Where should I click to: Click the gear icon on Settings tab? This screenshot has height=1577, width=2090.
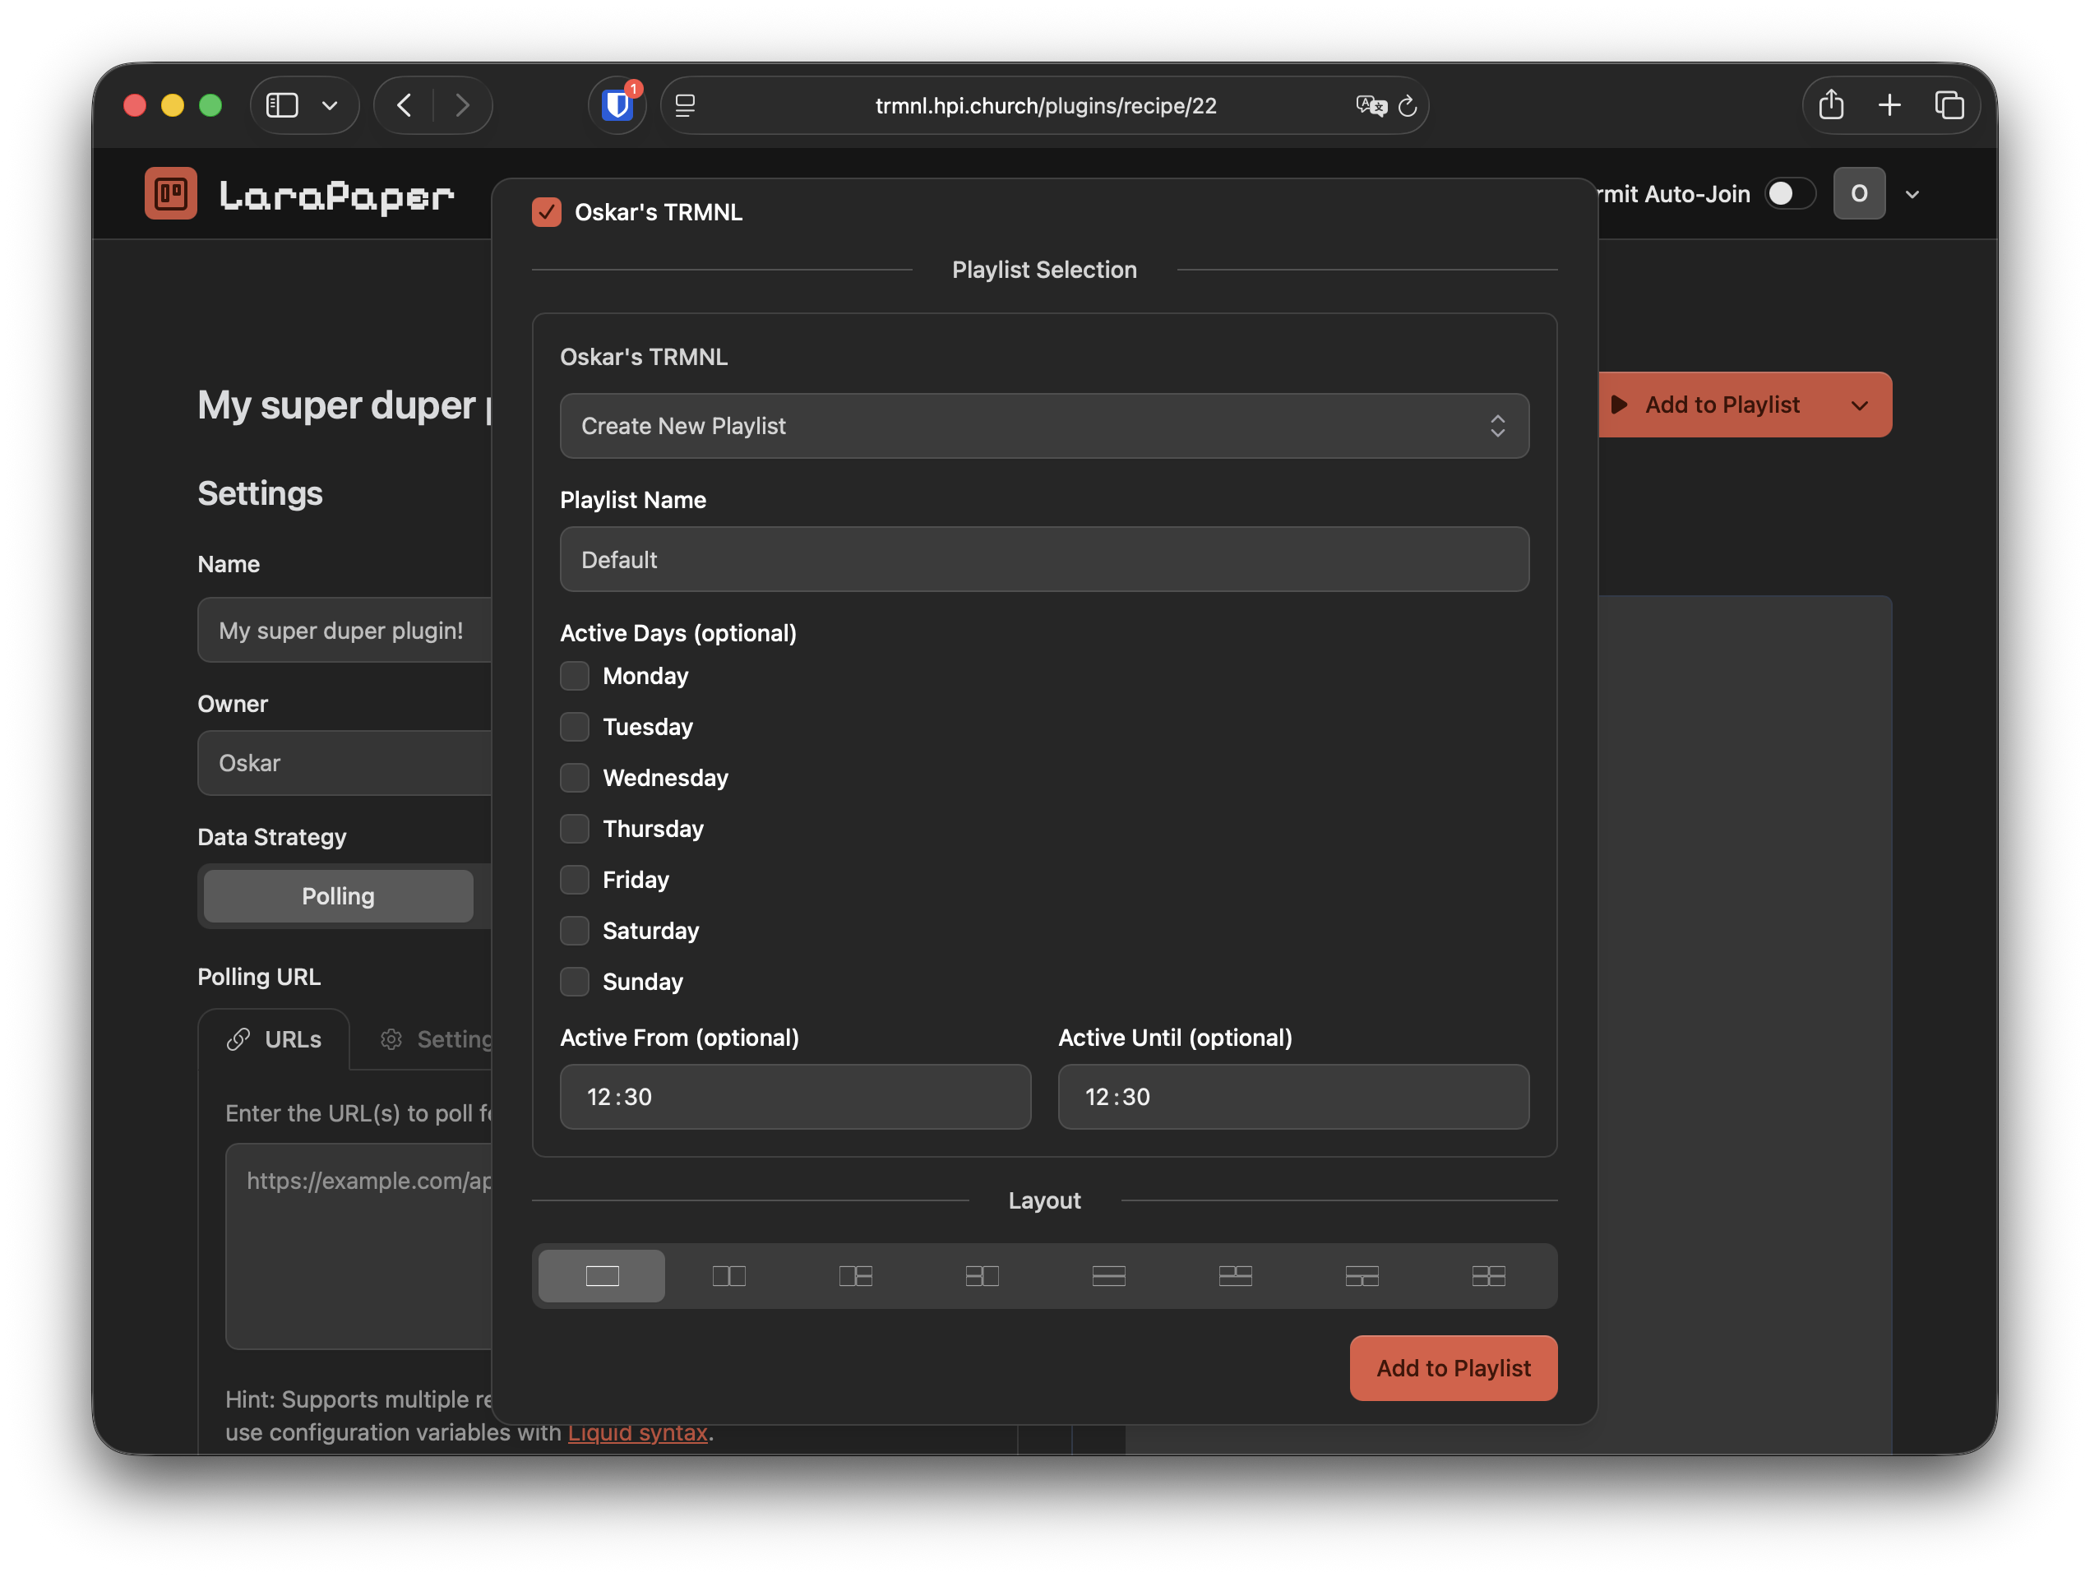[x=391, y=1039]
